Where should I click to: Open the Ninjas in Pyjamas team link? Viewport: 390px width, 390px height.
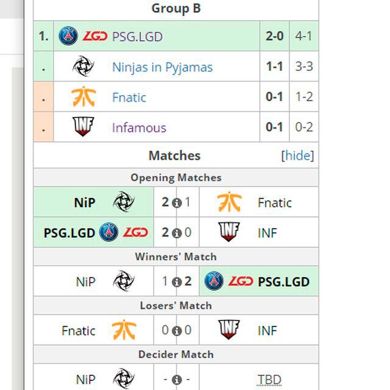(x=162, y=67)
